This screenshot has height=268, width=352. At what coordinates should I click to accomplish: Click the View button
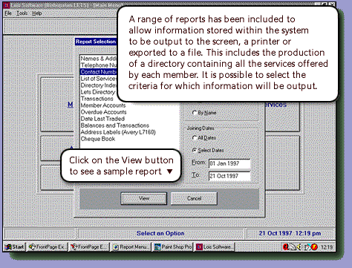[x=144, y=198]
